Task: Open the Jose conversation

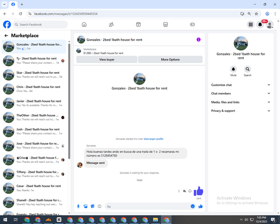Action: 34,146
